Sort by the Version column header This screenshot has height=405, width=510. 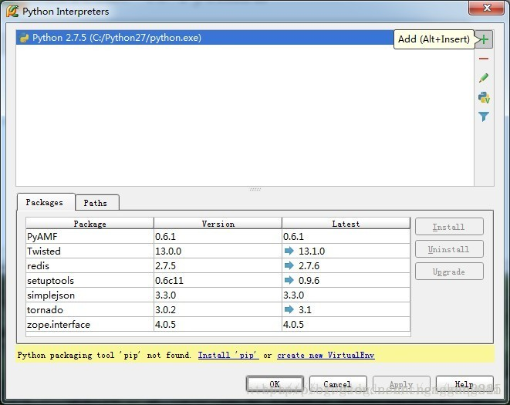(x=218, y=224)
